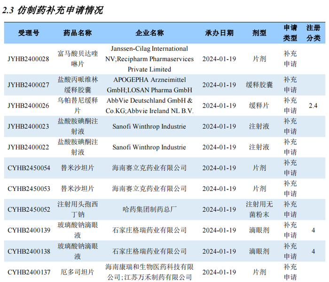
Task: Select acceptance number JYHB2400027
Action: pyautogui.click(x=28, y=85)
